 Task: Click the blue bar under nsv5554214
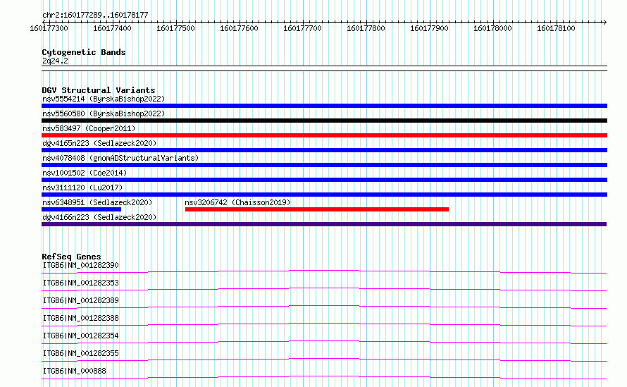click(324, 106)
